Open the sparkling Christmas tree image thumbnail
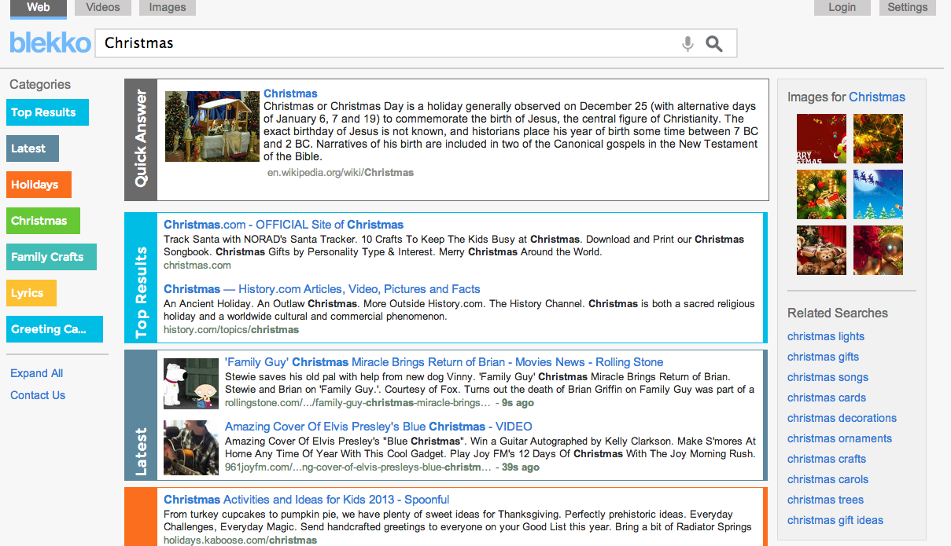951x546 pixels. pos(878,138)
